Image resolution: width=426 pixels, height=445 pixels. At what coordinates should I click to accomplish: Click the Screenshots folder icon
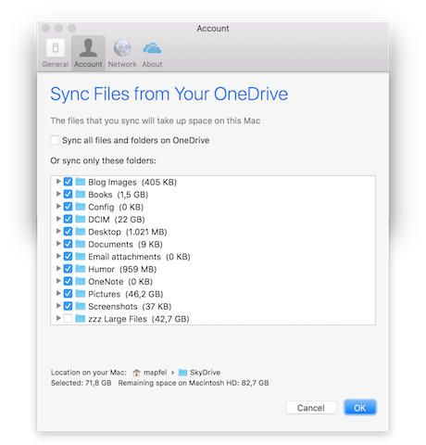click(81, 306)
